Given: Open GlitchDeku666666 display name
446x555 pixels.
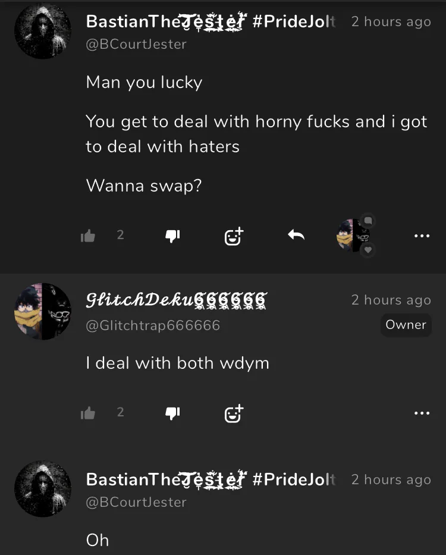Looking at the screenshot, I should 176,300.
